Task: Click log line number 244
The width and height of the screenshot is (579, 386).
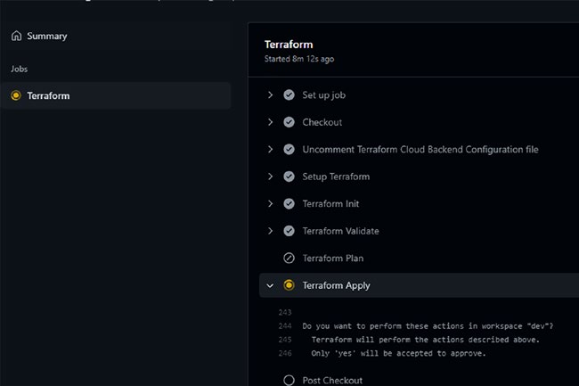Action: [285, 326]
